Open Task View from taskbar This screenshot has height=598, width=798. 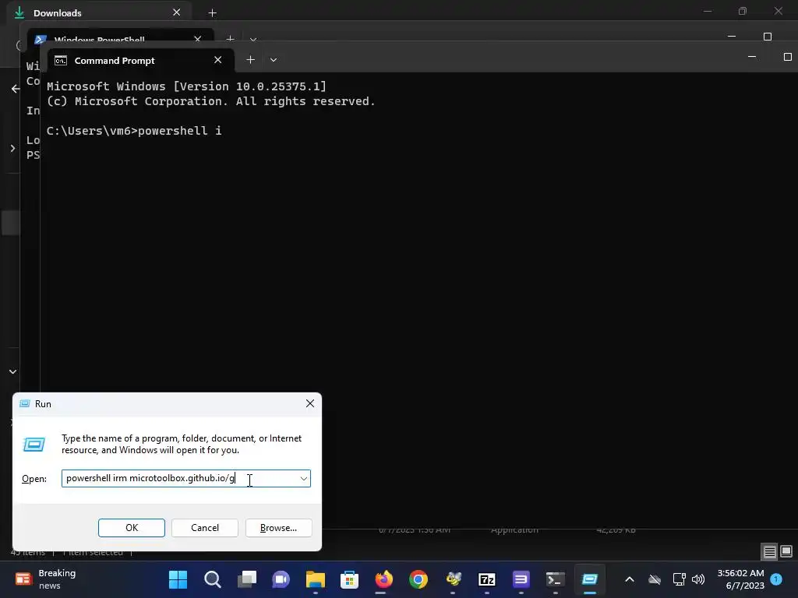coord(247,579)
